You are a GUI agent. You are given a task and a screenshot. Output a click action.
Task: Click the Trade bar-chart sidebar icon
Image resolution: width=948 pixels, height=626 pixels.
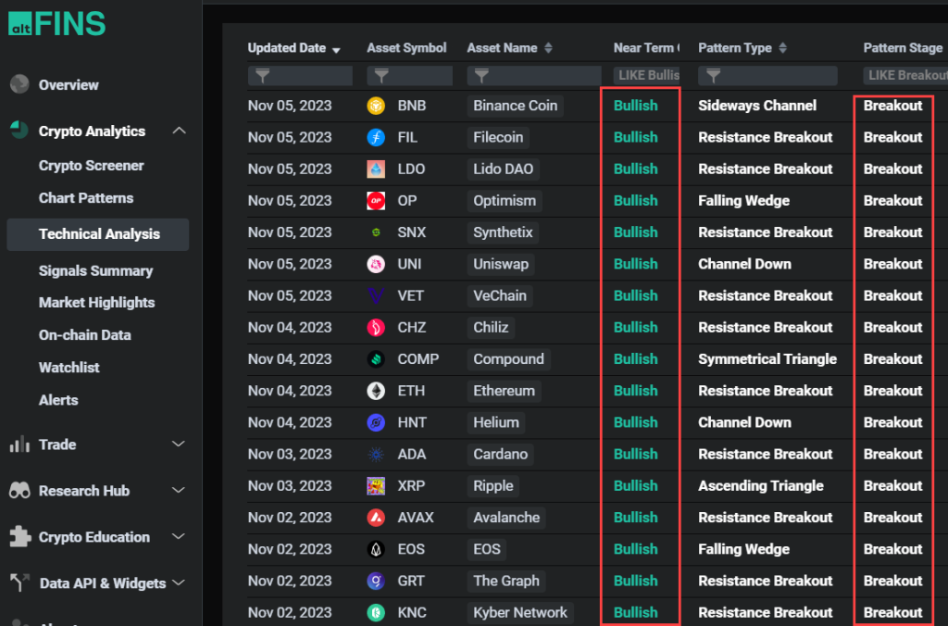[19, 444]
